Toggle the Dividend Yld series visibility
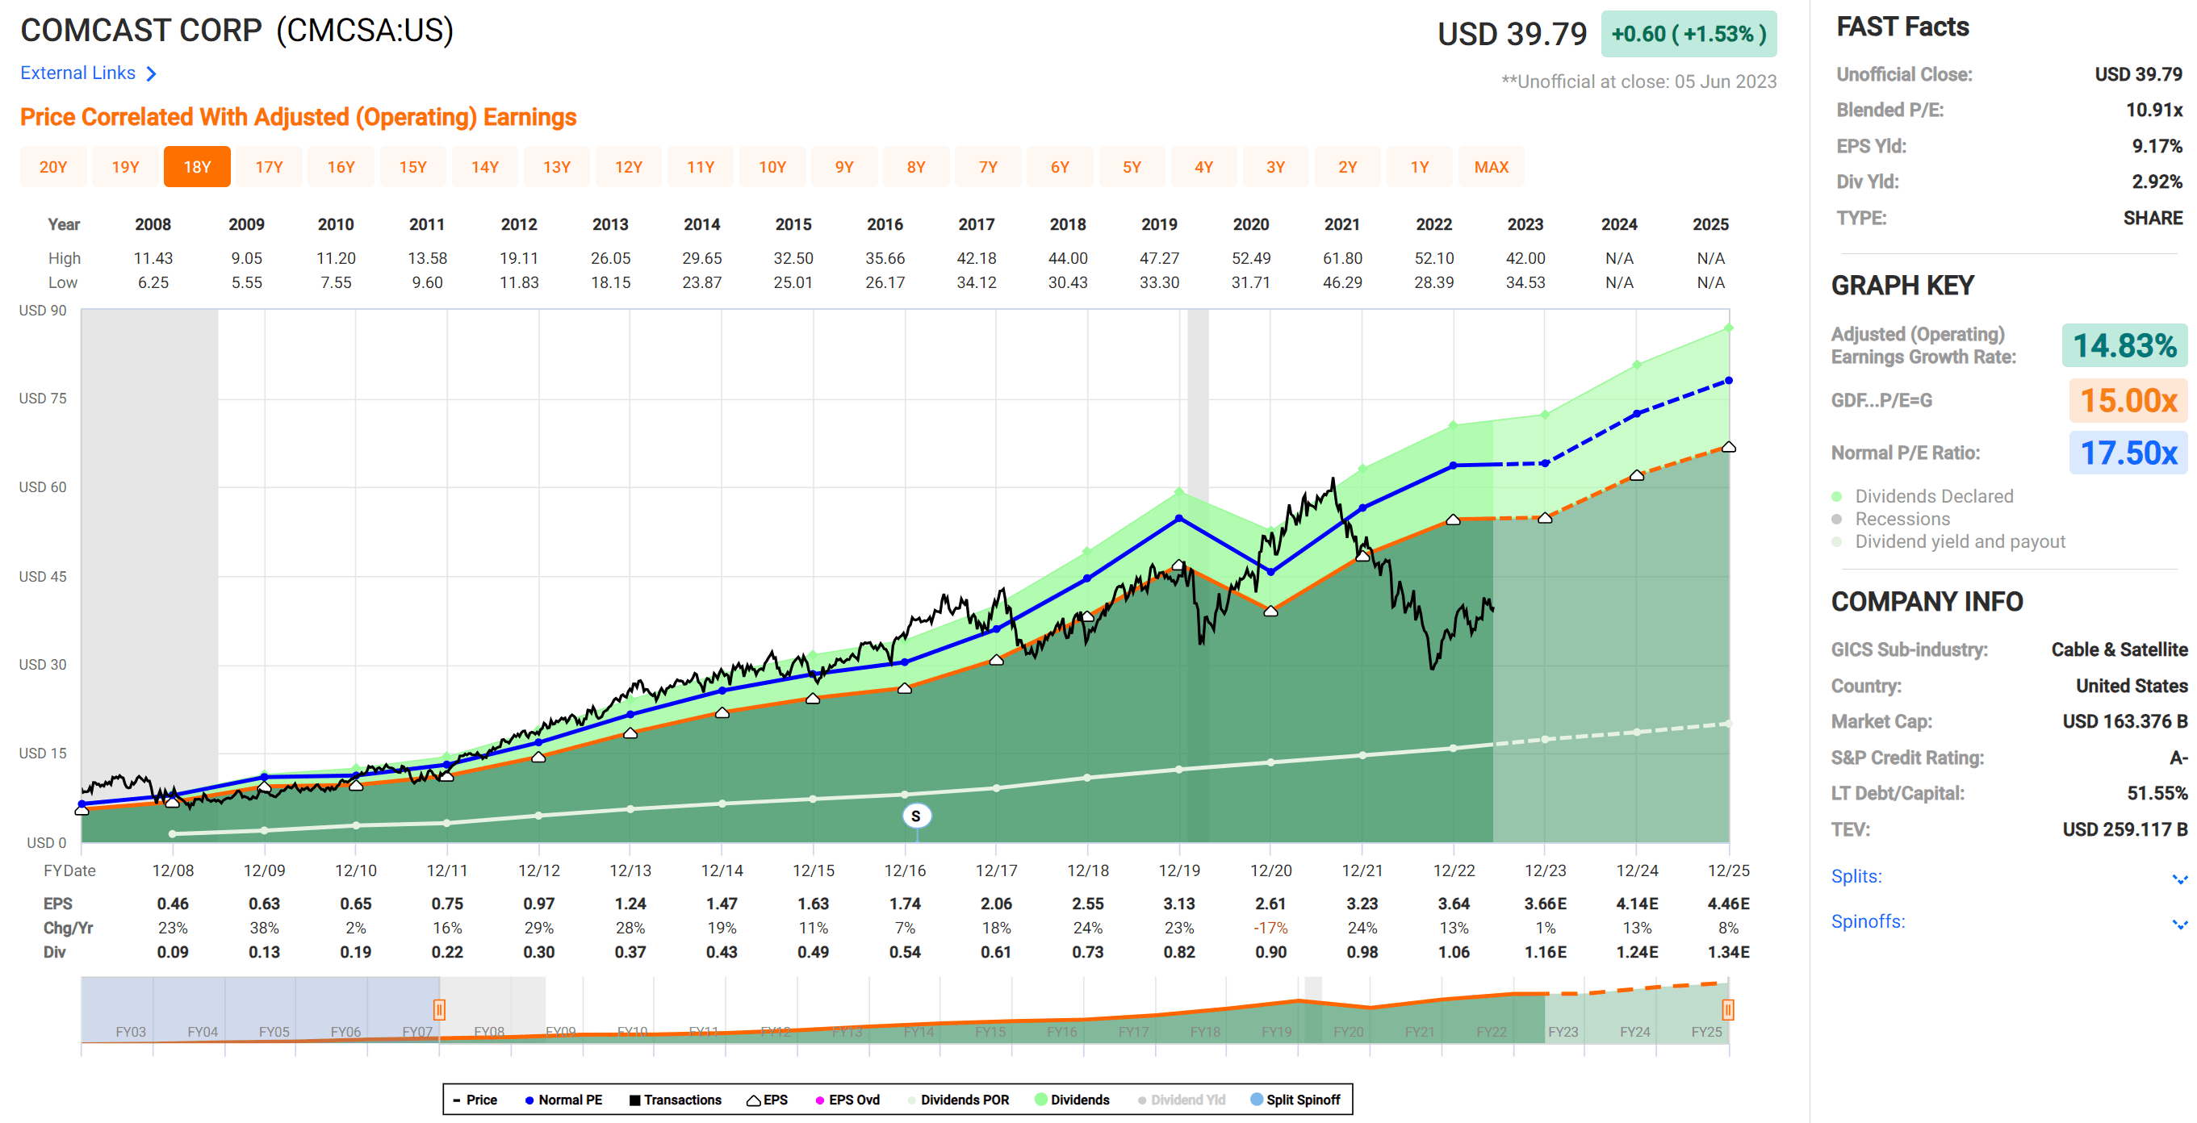This screenshot has height=1123, width=2197. [x=1140, y=1100]
